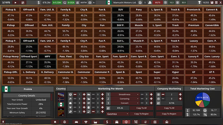Click Copy To All under Company Marketing

click(x=169, y=108)
